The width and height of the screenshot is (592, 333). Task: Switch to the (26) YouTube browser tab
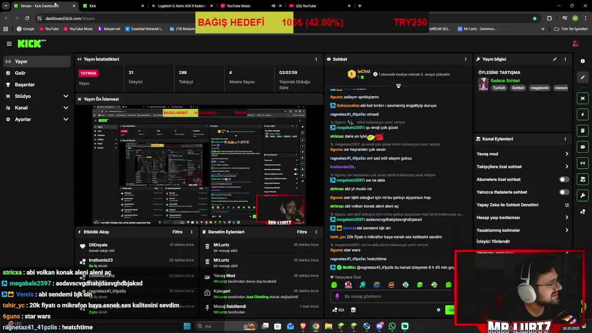tap(319, 6)
